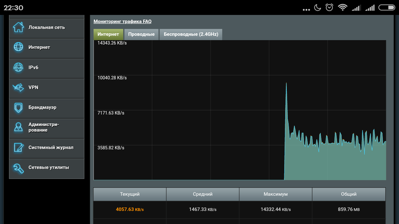Click the Администрирование user icon
Image resolution: width=399 pixels, height=224 pixels.
point(18,127)
